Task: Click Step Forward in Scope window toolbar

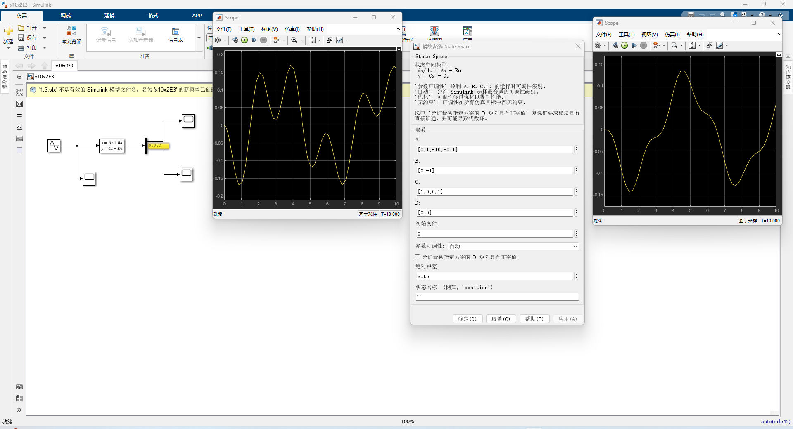Action: (634, 45)
